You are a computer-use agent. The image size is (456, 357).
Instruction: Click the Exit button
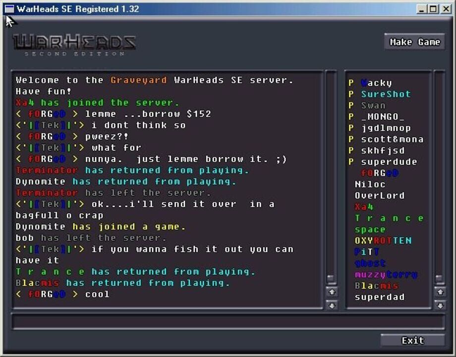(412, 341)
